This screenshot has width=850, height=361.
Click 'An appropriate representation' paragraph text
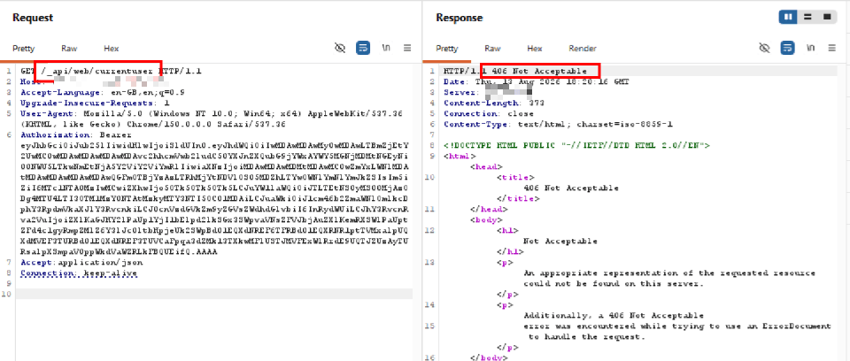pos(669,278)
